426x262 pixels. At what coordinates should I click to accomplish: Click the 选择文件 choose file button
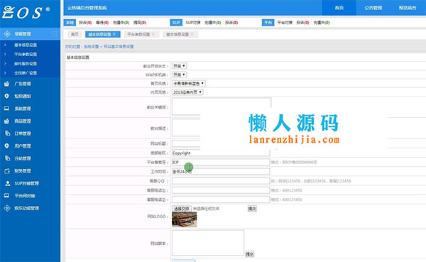click(182, 209)
